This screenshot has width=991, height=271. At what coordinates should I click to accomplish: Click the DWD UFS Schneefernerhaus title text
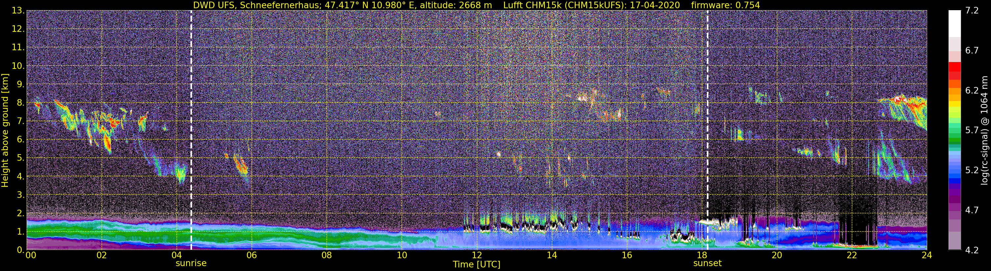click(342, 5)
